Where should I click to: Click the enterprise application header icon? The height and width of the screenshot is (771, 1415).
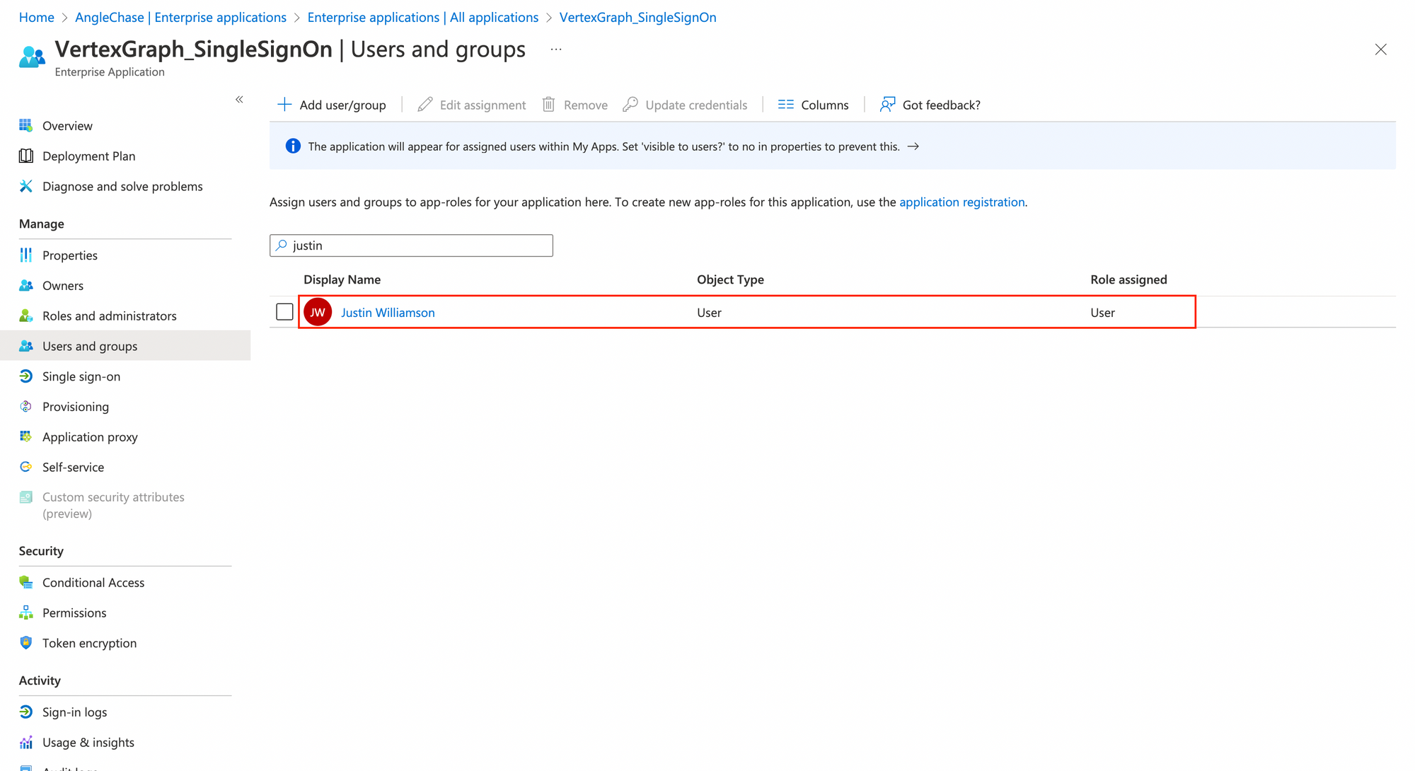(x=32, y=57)
